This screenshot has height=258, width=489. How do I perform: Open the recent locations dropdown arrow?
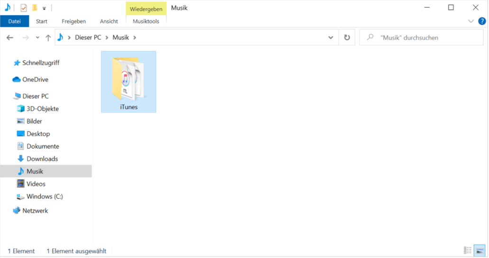37,38
